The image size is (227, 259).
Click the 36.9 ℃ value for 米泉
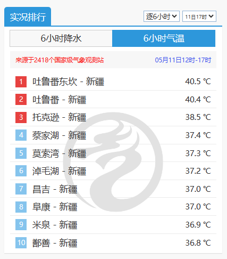pos(198,225)
